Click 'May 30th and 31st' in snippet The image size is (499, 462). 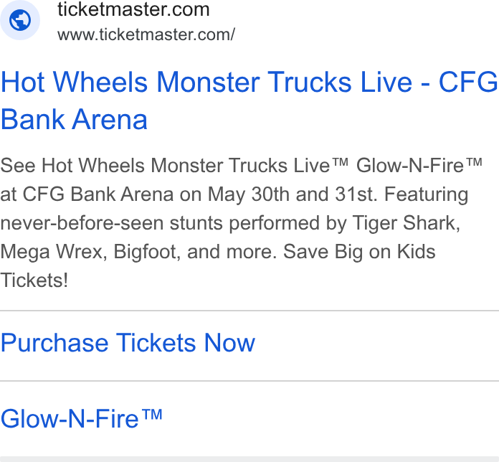pos(293,194)
